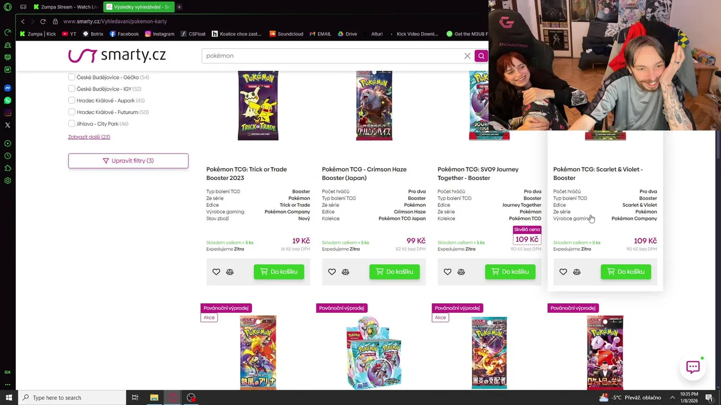Open Zumpa | Kick bookmark

(x=38, y=34)
